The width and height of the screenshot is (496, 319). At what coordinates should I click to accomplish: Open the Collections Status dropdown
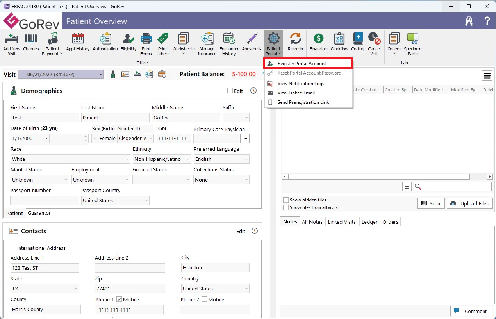(221, 180)
